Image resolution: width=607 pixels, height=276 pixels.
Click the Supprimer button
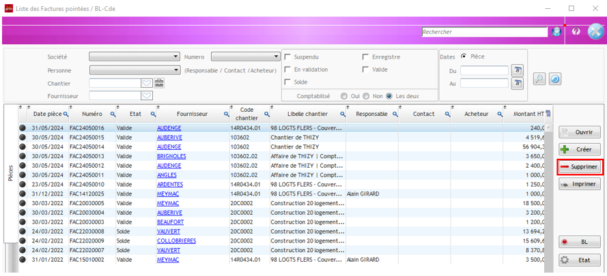[579, 167]
